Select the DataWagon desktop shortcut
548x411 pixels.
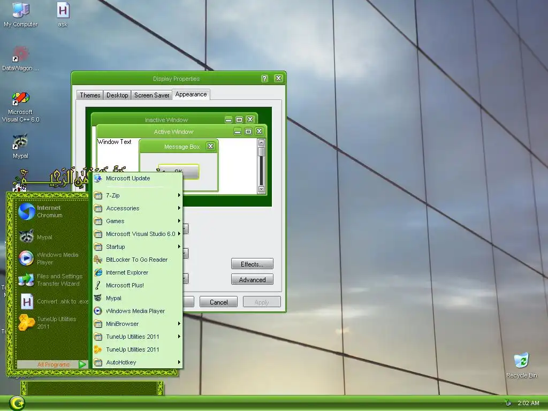(x=20, y=58)
